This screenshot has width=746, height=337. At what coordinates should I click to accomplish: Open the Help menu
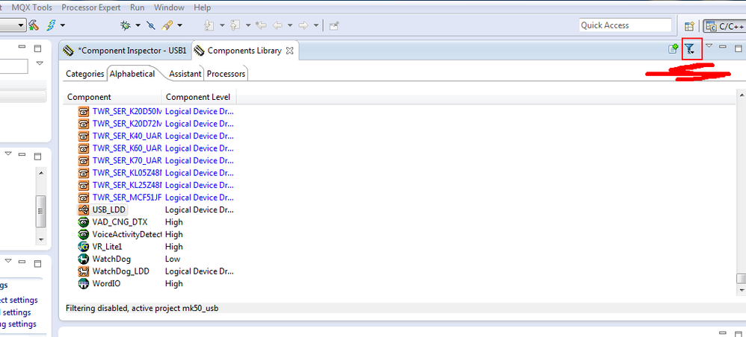pos(203,7)
